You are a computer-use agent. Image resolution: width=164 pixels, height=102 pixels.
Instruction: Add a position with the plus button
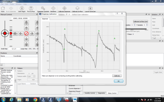1,65
